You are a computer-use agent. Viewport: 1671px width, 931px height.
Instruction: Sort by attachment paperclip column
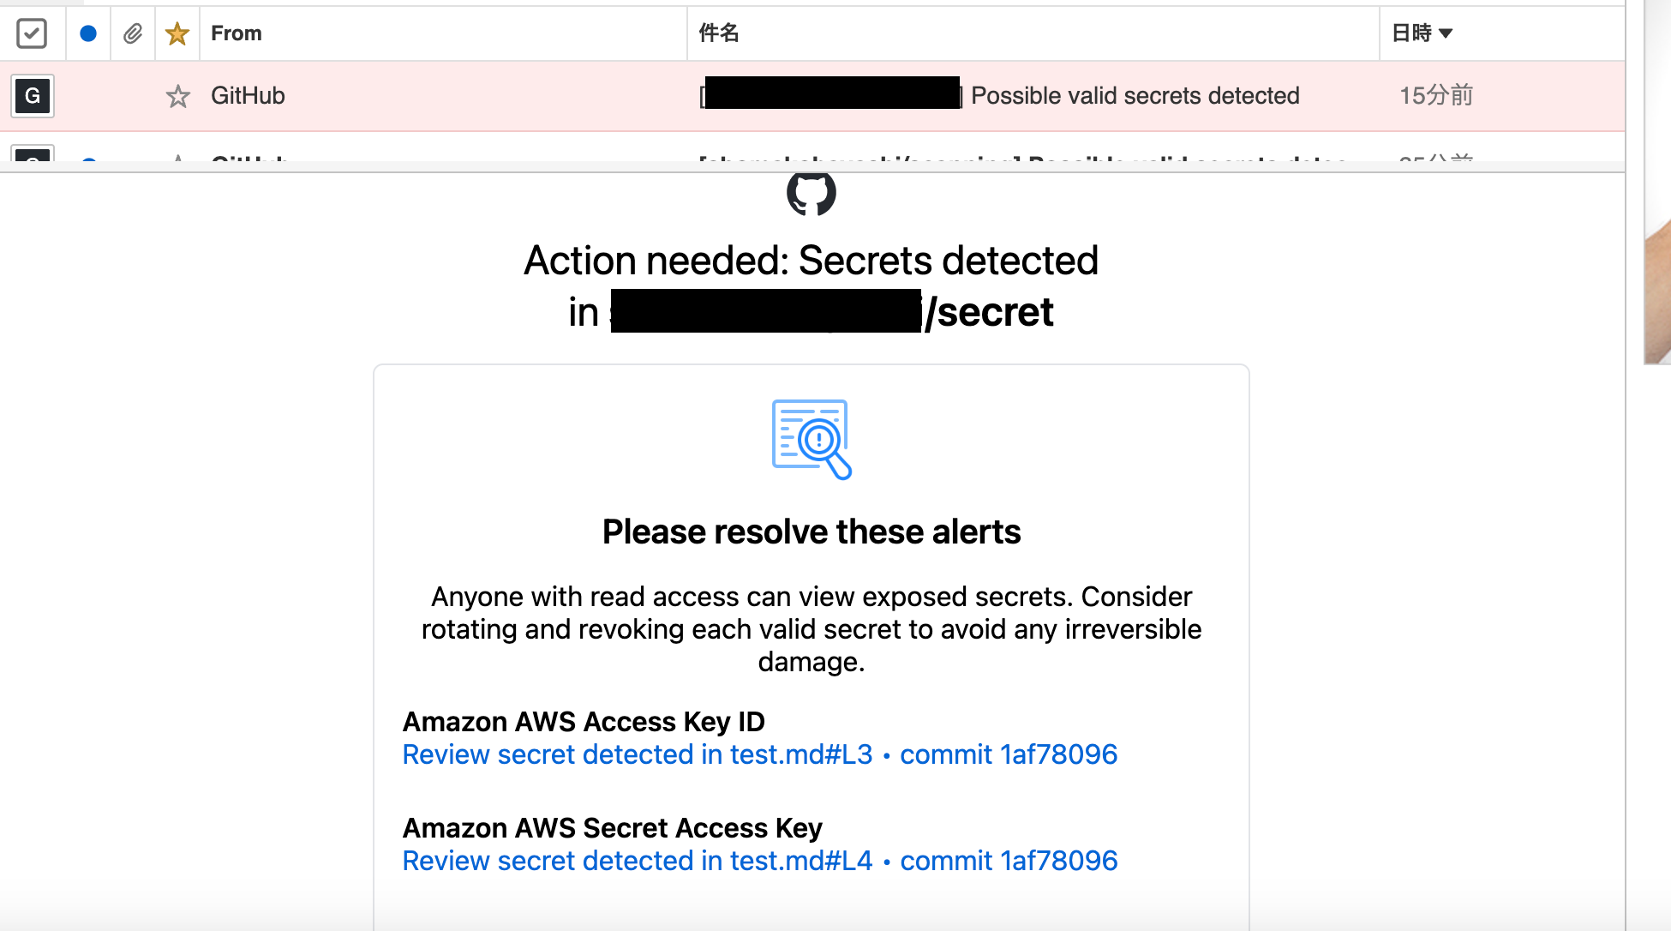(133, 33)
